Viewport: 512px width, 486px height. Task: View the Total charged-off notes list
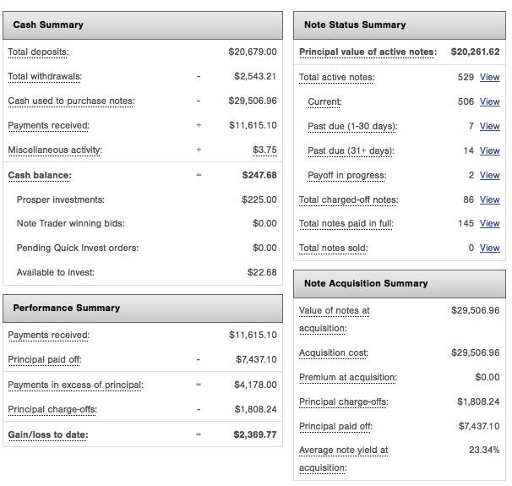(489, 199)
